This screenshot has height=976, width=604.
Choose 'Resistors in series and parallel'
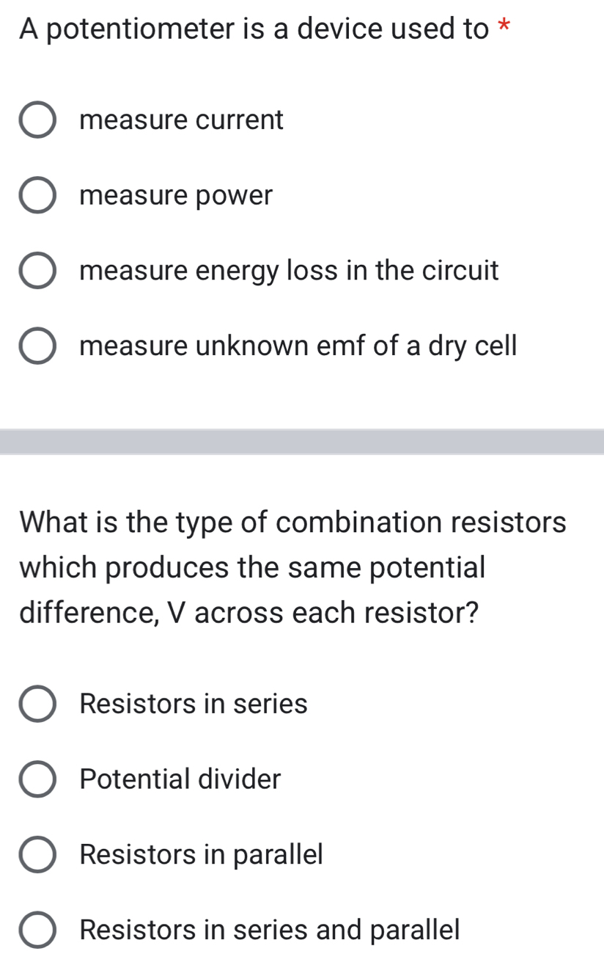tap(37, 931)
